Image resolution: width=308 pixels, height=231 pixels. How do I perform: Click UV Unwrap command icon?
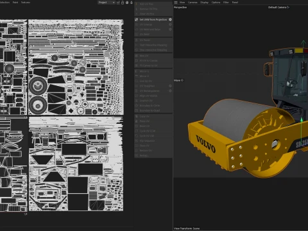click(137, 24)
